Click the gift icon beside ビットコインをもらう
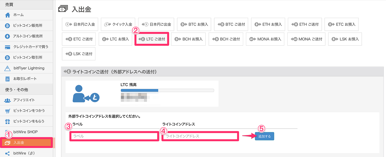The height and width of the screenshot is (157, 386). pyautogui.click(x=7, y=121)
